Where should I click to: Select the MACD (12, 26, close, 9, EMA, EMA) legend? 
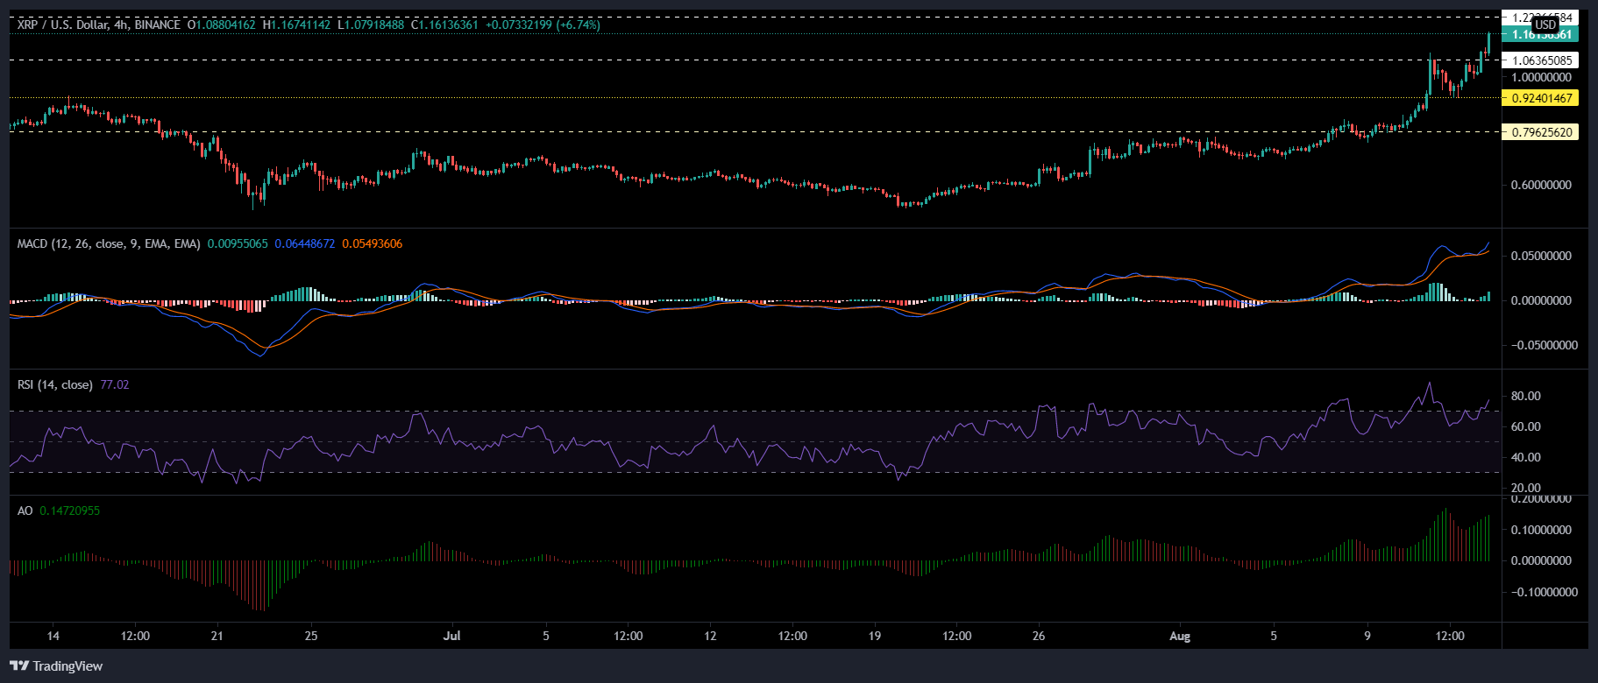(109, 243)
